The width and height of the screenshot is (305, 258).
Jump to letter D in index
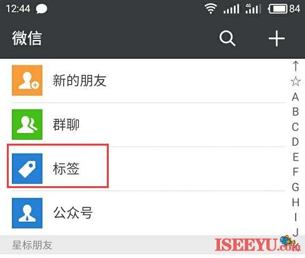tap(296, 142)
